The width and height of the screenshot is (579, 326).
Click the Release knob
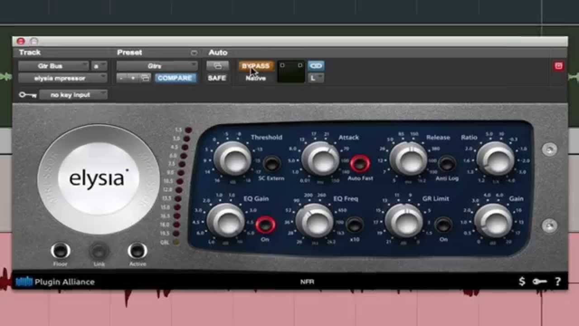(x=408, y=159)
